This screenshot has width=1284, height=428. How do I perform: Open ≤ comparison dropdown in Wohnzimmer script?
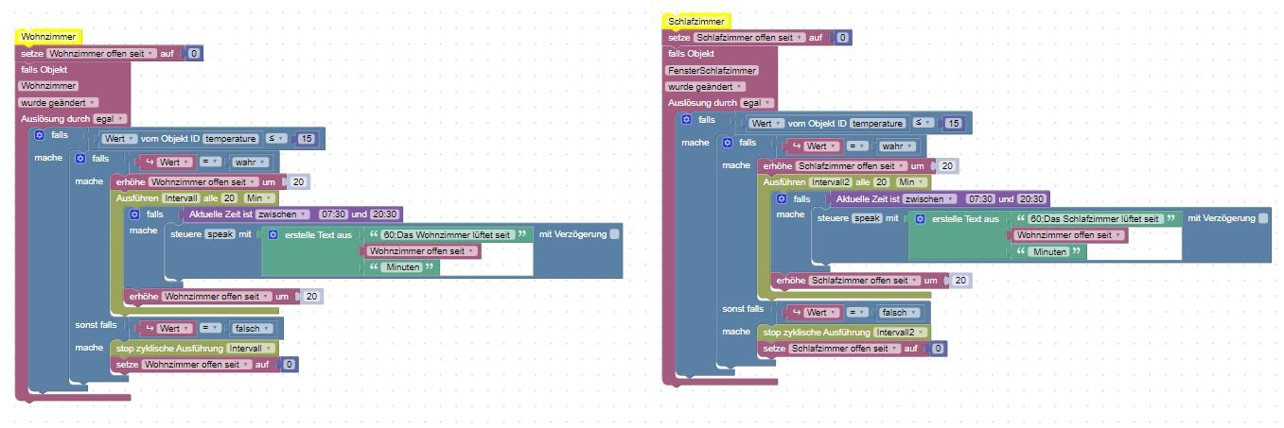(275, 139)
